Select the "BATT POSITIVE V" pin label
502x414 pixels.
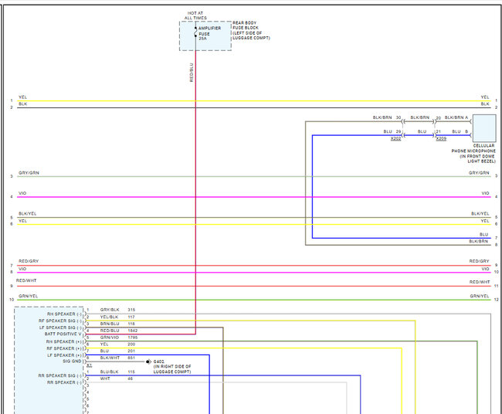tap(63, 334)
